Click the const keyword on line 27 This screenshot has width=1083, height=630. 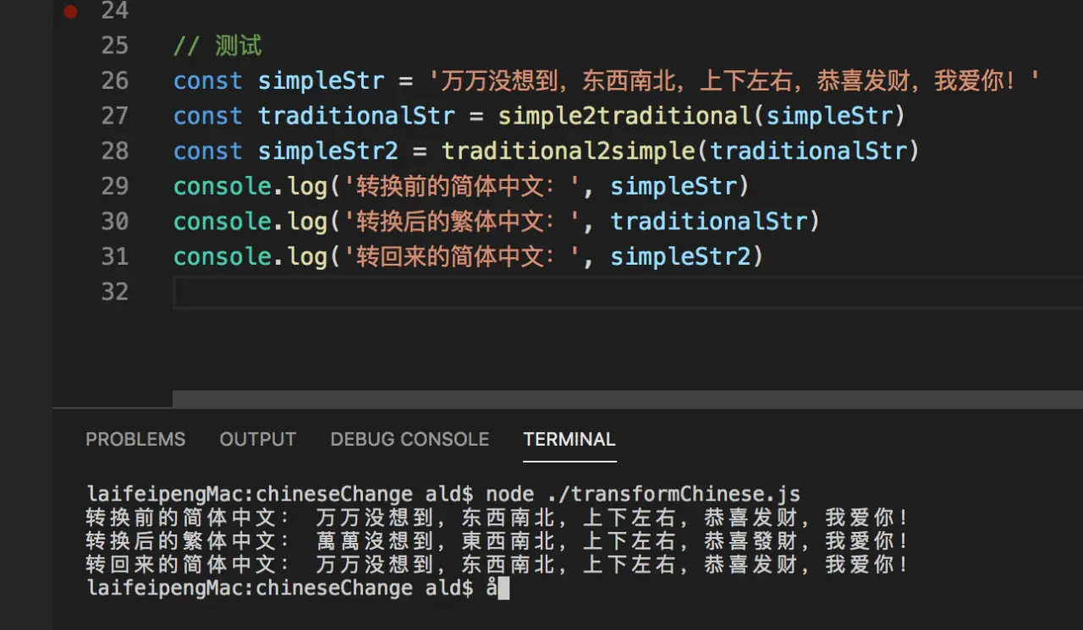tap(208, 116)
